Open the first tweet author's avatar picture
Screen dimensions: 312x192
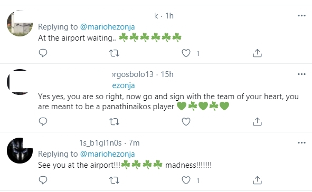[x=20, y=23]
